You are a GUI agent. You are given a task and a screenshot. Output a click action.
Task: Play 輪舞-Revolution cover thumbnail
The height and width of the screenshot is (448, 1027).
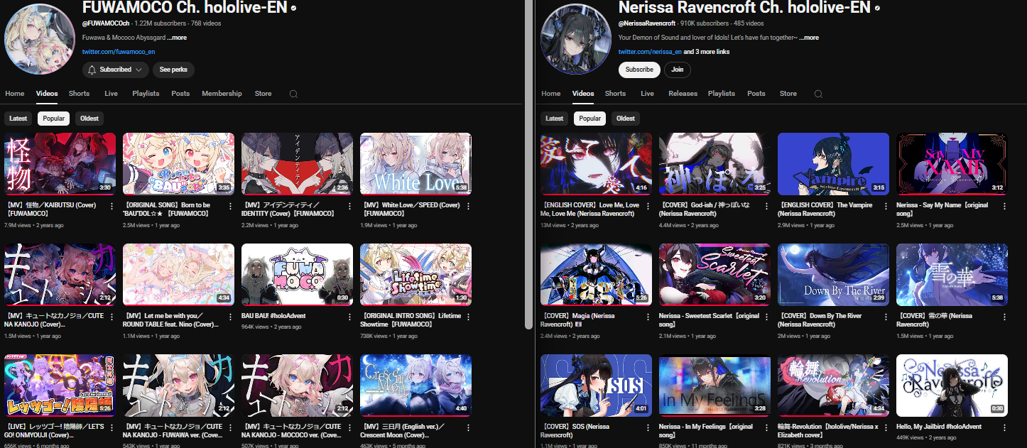pos(833,386)
